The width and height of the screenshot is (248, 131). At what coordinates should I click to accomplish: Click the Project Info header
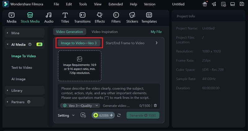point(186,16)
